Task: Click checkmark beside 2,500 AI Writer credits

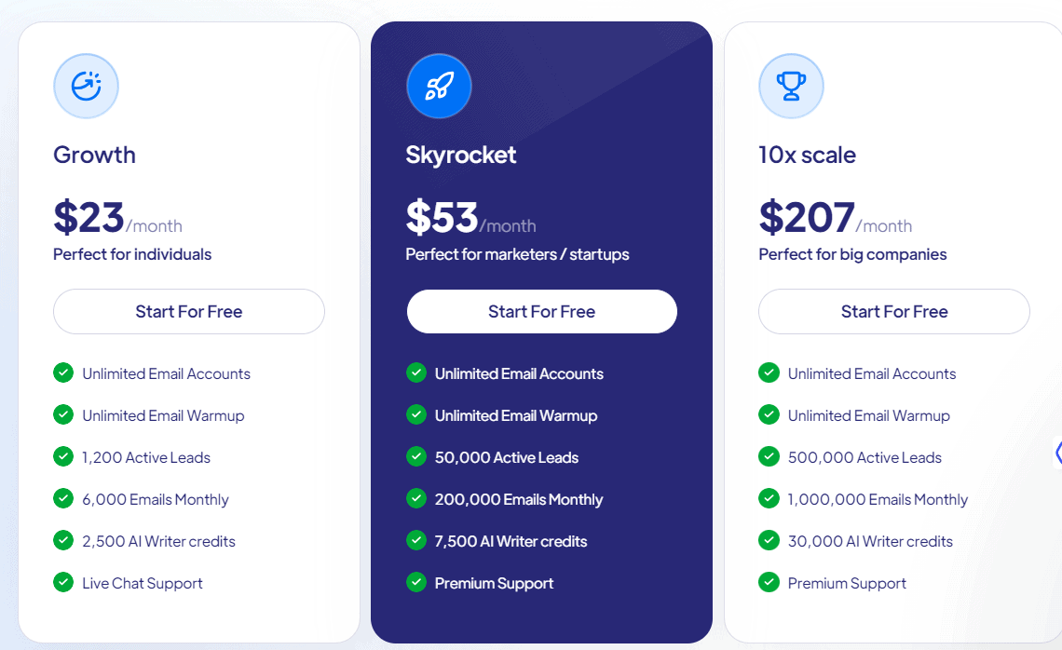Action: 63,541
